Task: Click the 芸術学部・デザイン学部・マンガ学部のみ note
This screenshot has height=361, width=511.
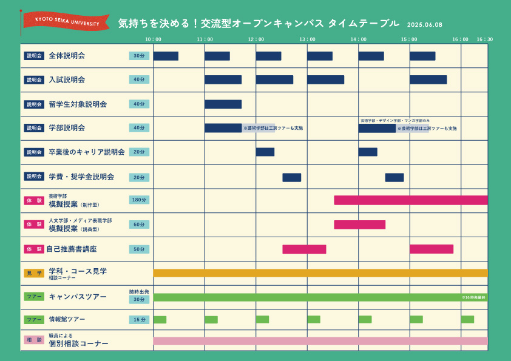Action: (x=395, y=121)
